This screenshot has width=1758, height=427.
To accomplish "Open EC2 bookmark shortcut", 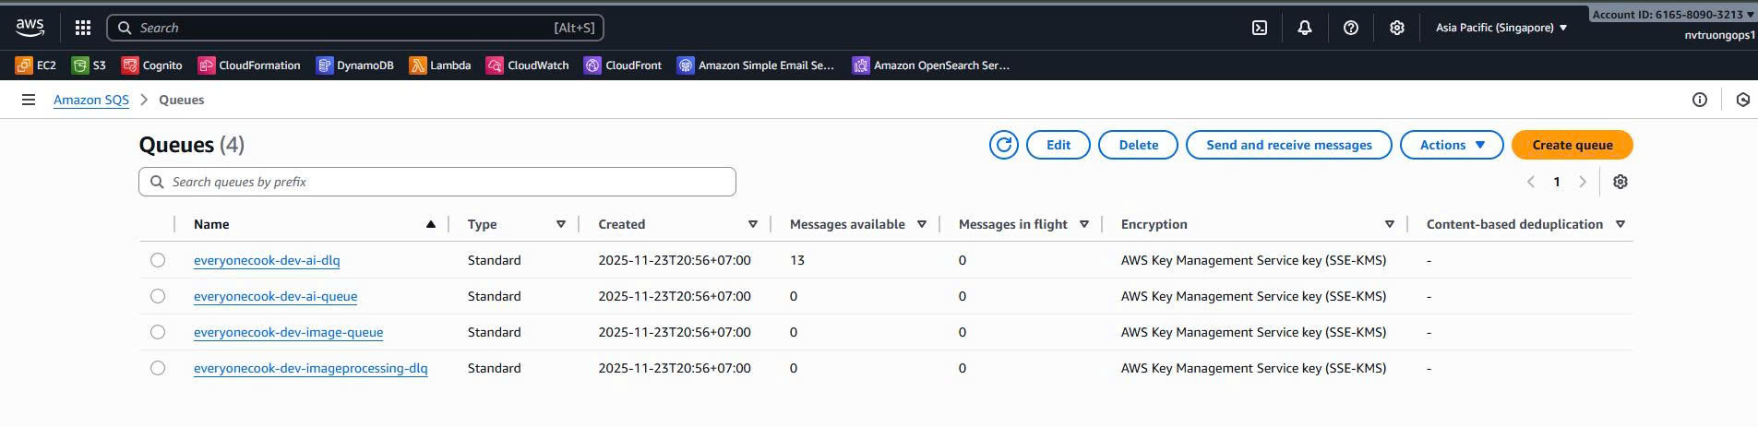I will pyautogui.click(x=36, y=65).
